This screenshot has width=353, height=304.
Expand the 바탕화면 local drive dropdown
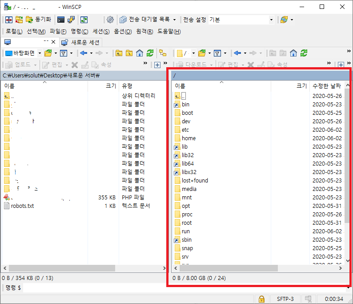tap(40, 53)
